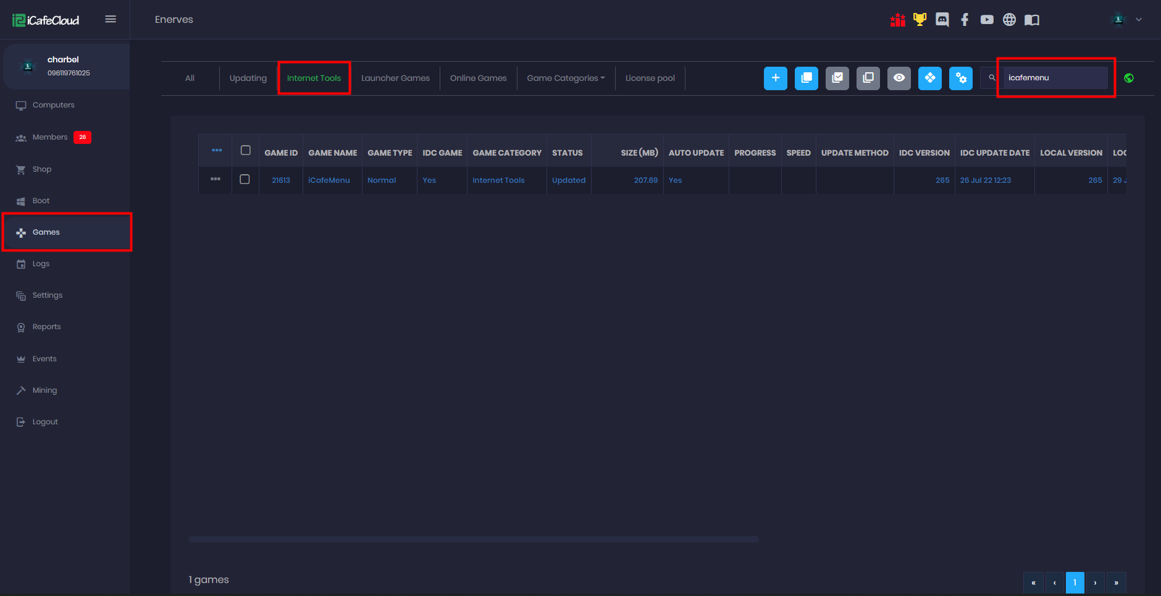This screenshot has height=596, width=1161.
Task: Open the trophy icon in header
Action: (920, 20)
